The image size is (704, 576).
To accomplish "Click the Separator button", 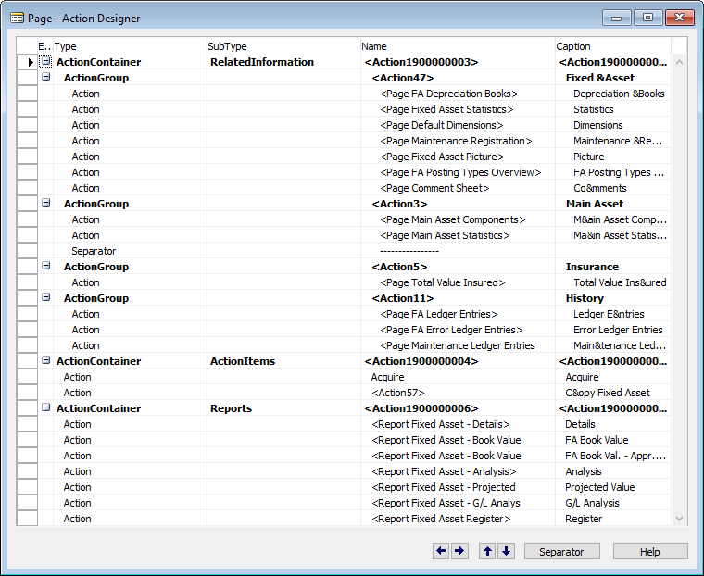I will point(561,551).
